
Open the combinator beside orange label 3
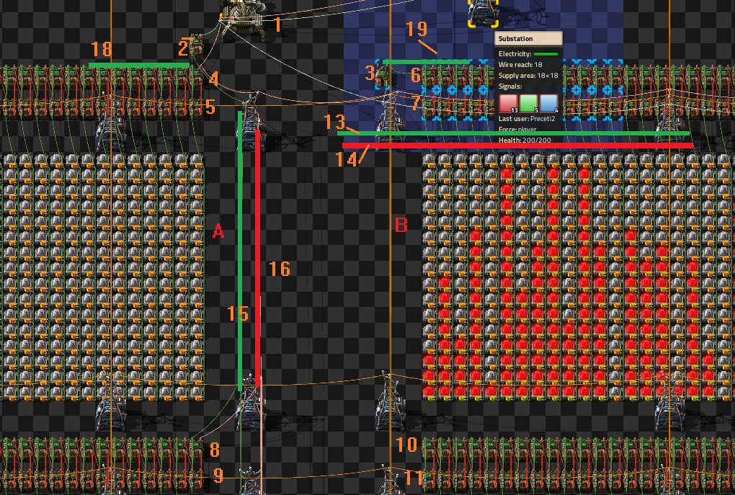[x=383, y=75]
